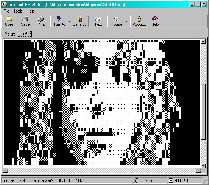Click the '4.06 KB' status text

pyautogui.click(x=181, y=180)
